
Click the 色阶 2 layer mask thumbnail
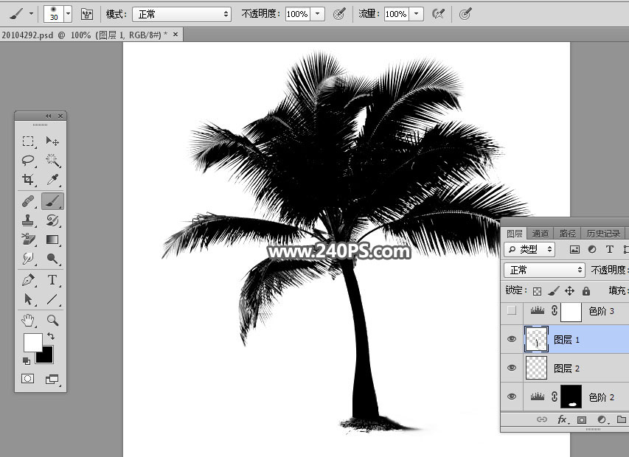571,397
